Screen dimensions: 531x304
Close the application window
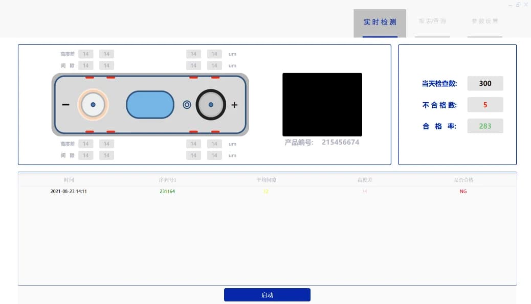coord(526,5)
